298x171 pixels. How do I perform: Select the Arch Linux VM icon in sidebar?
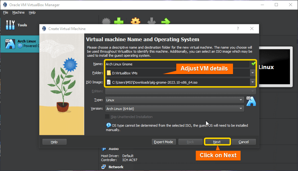(10, 44)
